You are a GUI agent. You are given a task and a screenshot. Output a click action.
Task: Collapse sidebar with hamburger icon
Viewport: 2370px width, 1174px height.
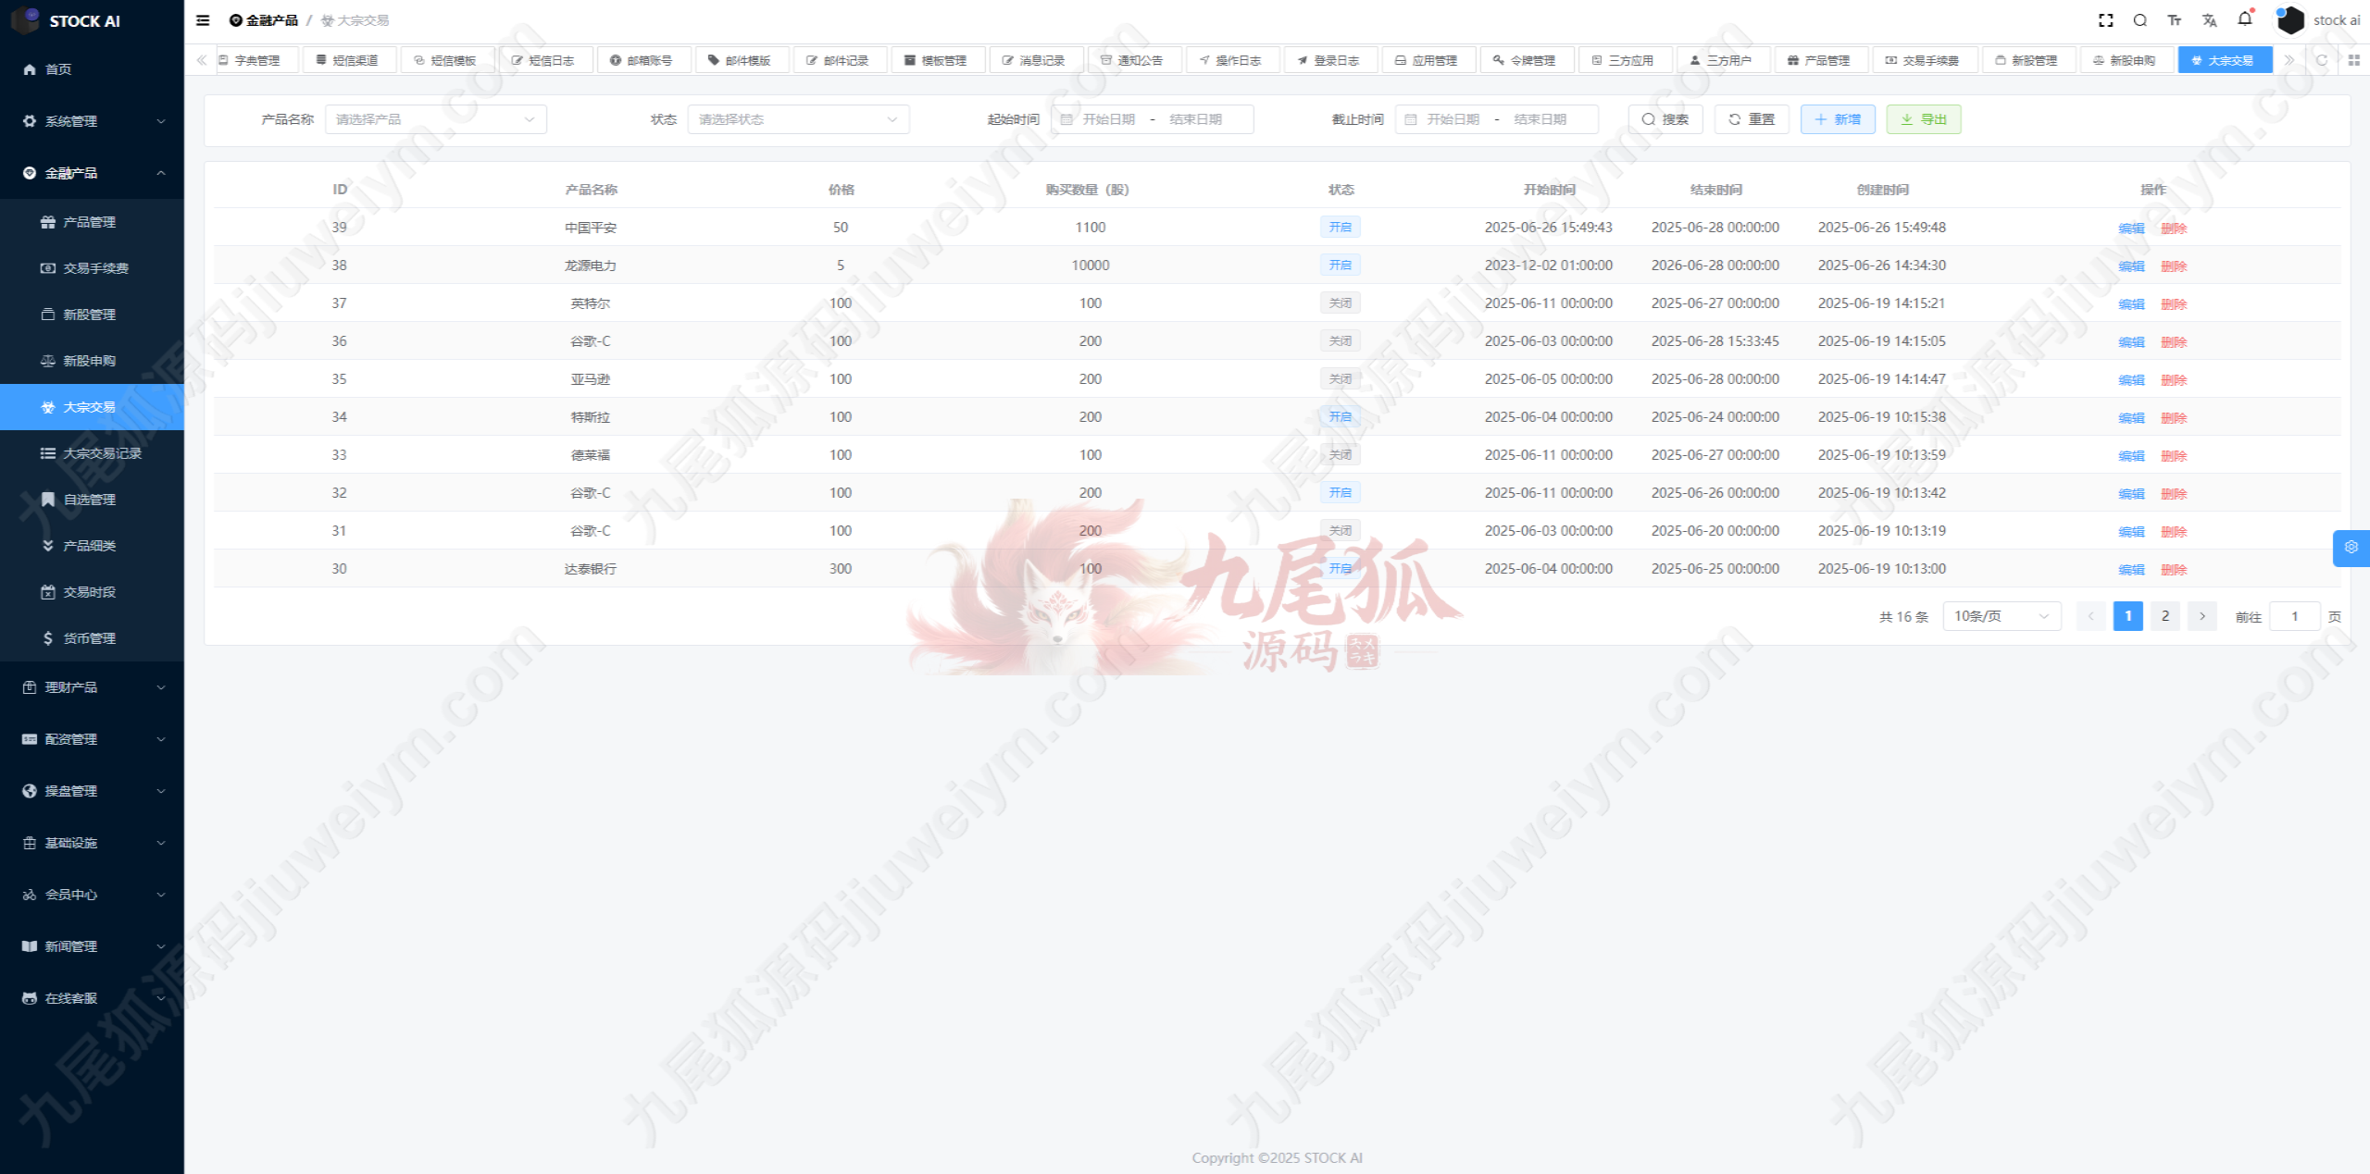pyautogui.click(x=203, y=20)
